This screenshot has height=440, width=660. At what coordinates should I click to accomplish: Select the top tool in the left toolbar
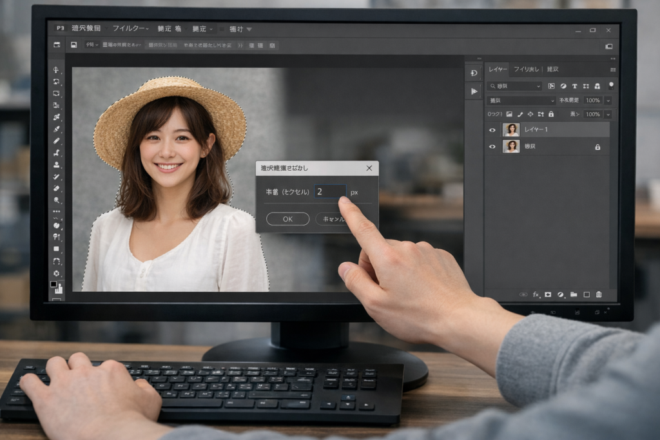point(57,70)
